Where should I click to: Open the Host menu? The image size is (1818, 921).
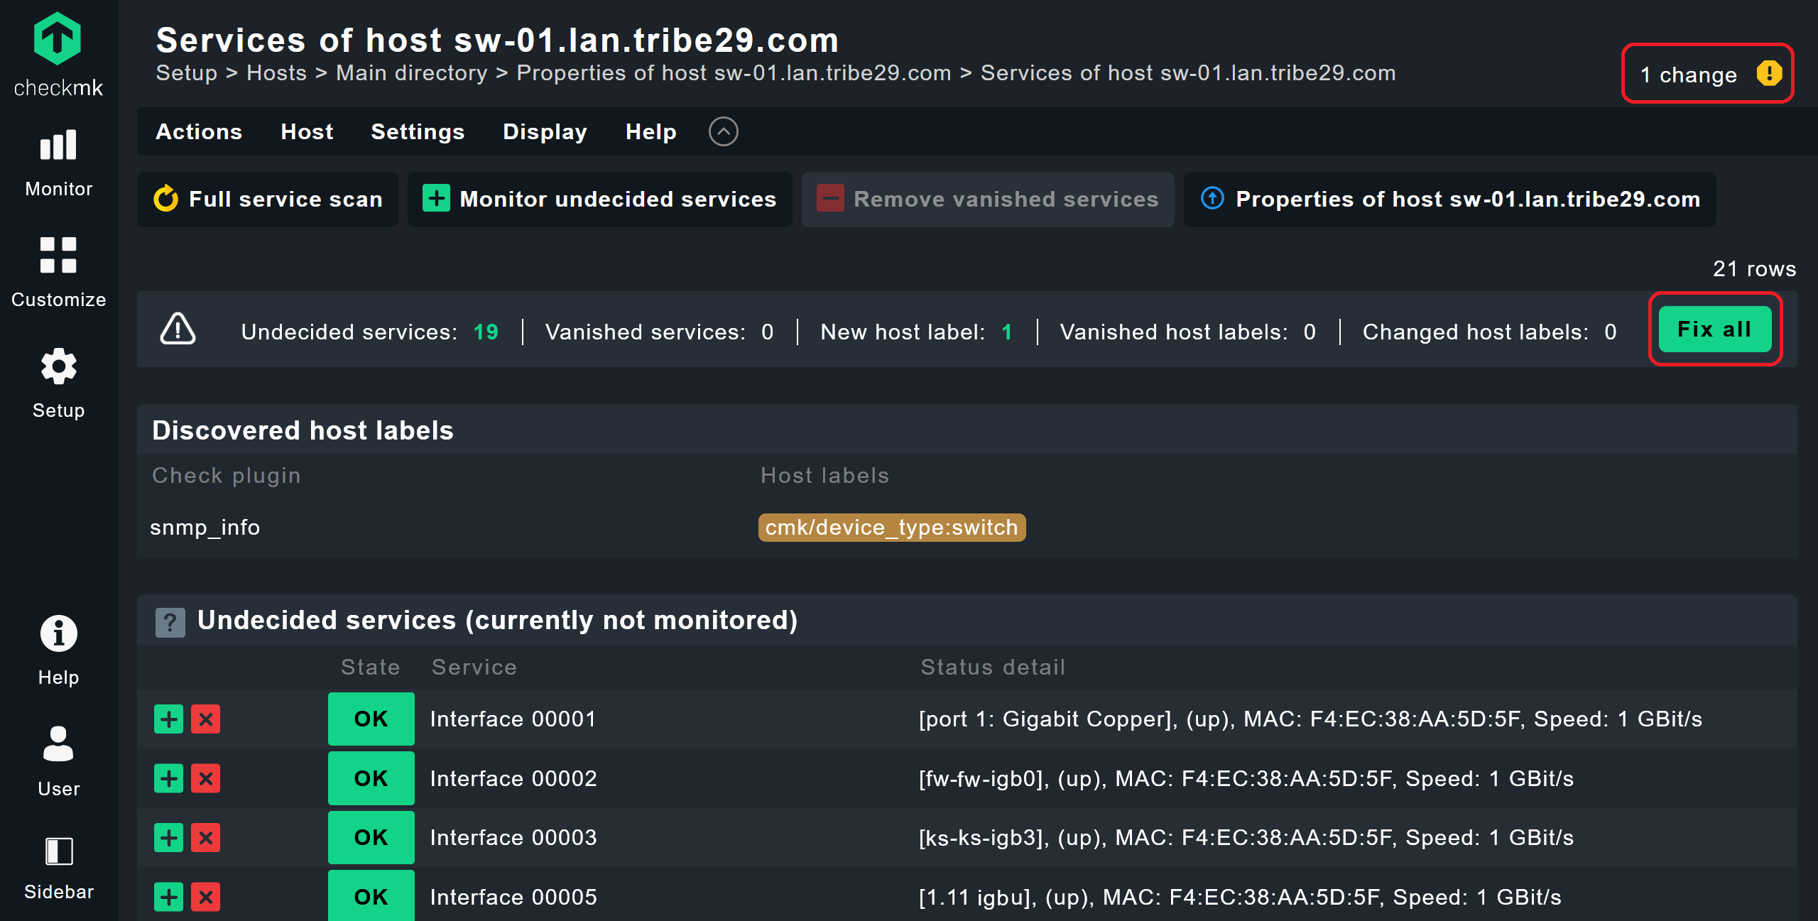coord(307,131)
